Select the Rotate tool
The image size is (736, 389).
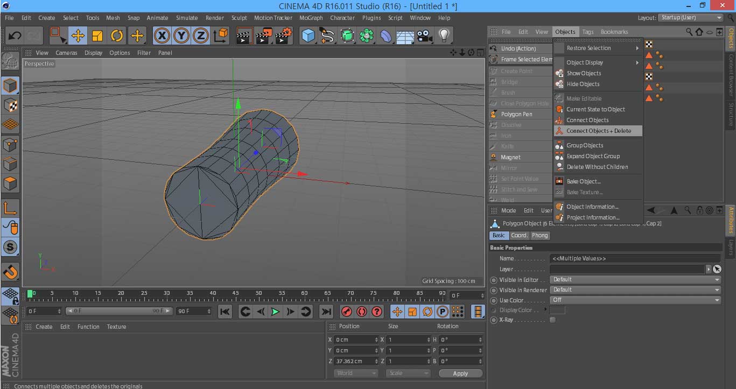tap(117, 36)
